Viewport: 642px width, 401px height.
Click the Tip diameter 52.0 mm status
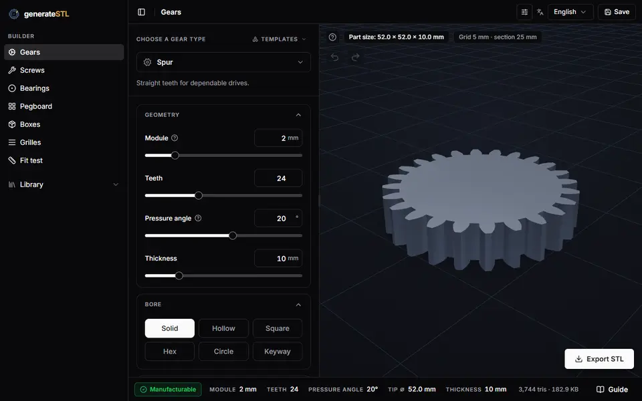411,389
